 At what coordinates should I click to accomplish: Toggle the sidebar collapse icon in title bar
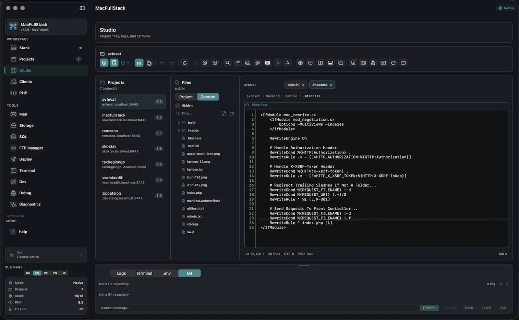(82, 8)
